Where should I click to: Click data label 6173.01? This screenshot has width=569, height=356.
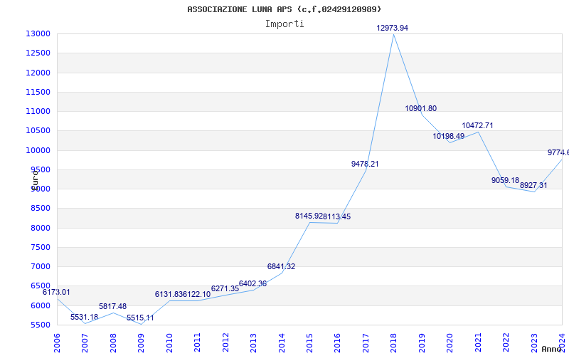pos(56,292)
